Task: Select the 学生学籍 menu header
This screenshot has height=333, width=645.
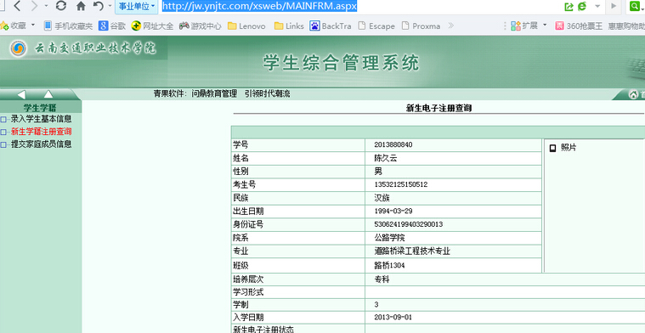Action: (x=40, y=108)
